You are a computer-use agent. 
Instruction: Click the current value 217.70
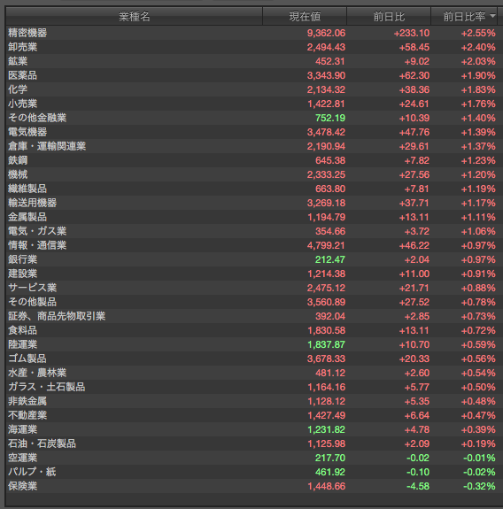point(330,458)
